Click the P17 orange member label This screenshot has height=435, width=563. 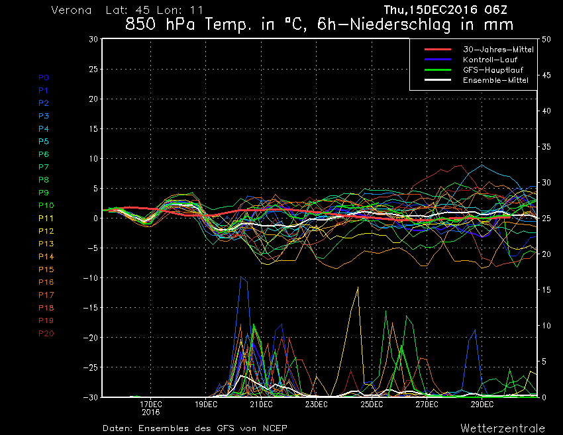[x=46, y=295]
